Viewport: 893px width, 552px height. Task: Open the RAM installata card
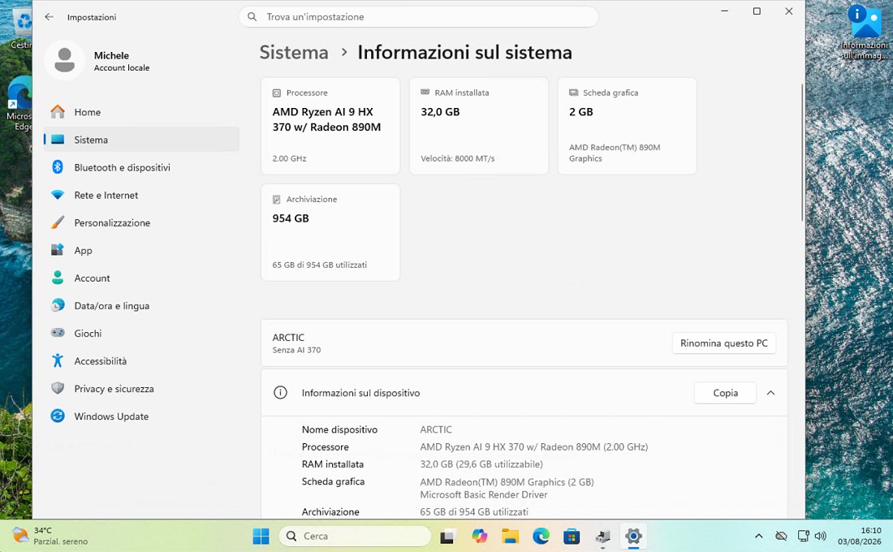point(479,126)
